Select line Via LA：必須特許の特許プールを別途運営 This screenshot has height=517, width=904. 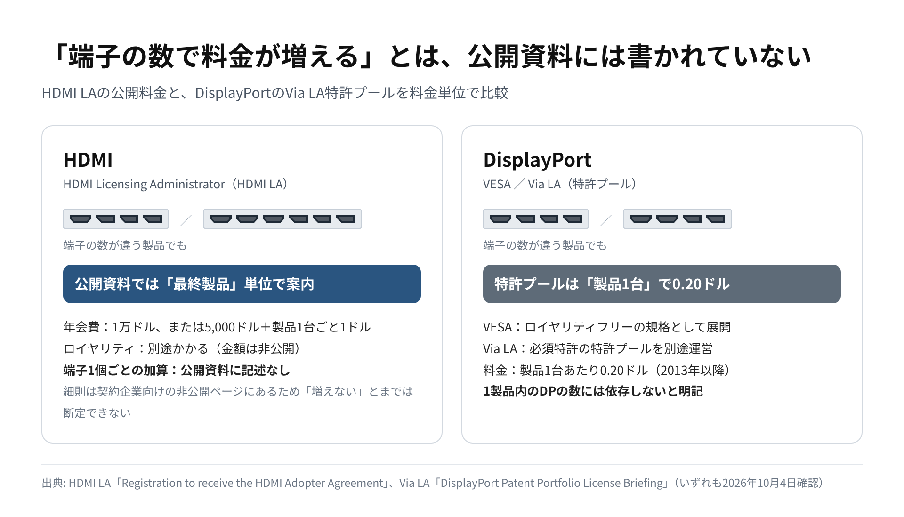pyautogui.click(x=598, y=348)
